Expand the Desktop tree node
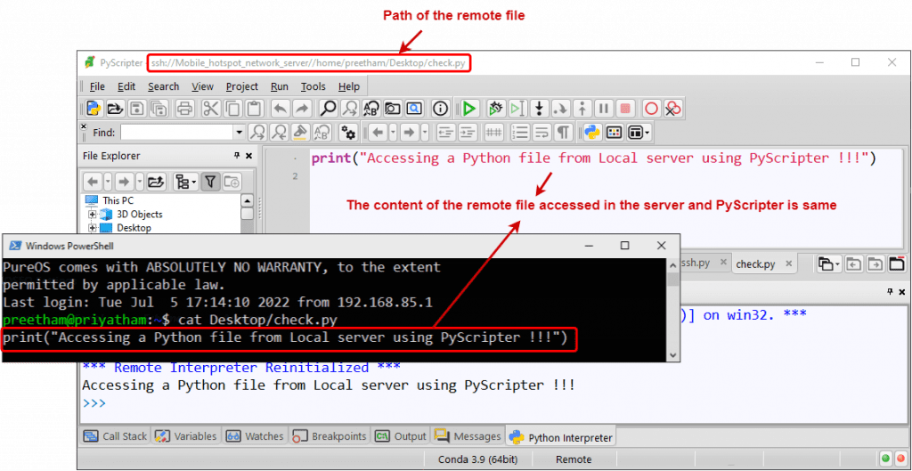The width and height of the screenshot is (912, 471). [92, 227]
